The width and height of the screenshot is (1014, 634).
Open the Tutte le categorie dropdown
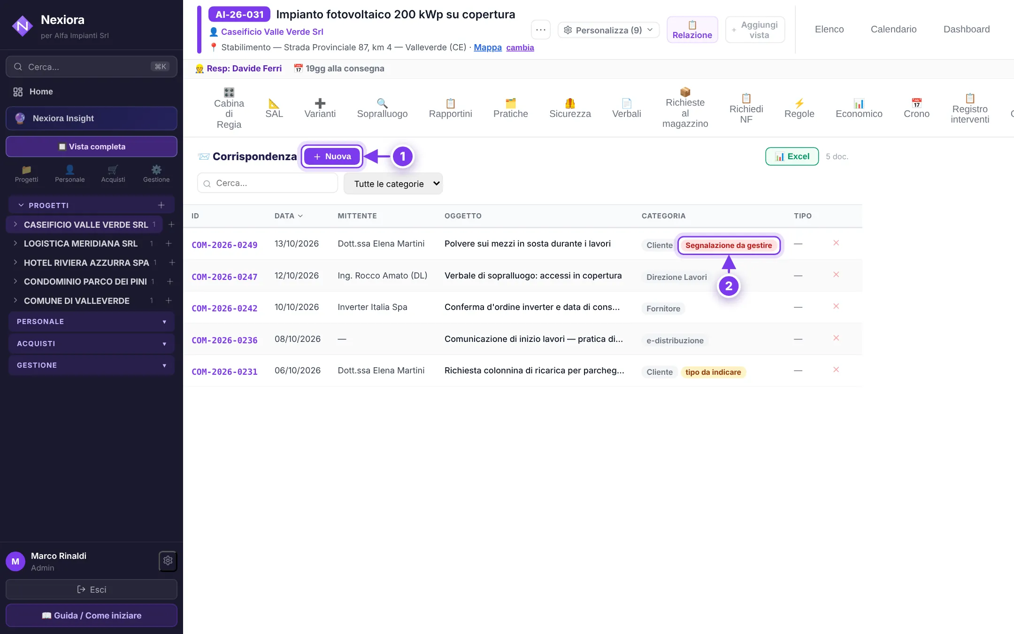(393, 184)
